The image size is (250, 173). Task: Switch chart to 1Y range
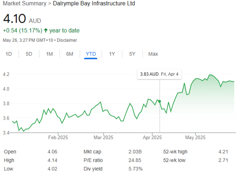click(112, 54)
